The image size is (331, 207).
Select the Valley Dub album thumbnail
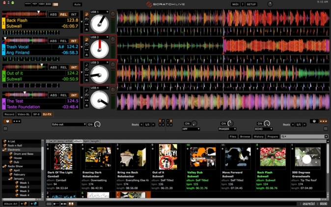(x=203, y=157)
